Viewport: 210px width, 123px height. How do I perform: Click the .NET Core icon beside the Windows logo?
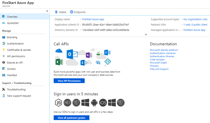point(76,102)
